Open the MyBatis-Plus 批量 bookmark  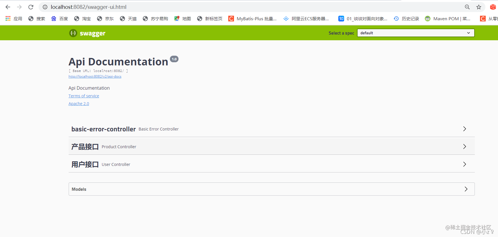coord(253,19)
